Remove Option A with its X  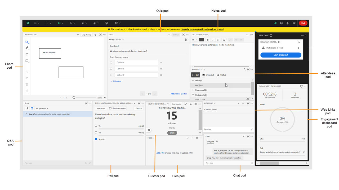tap(161, 63)
